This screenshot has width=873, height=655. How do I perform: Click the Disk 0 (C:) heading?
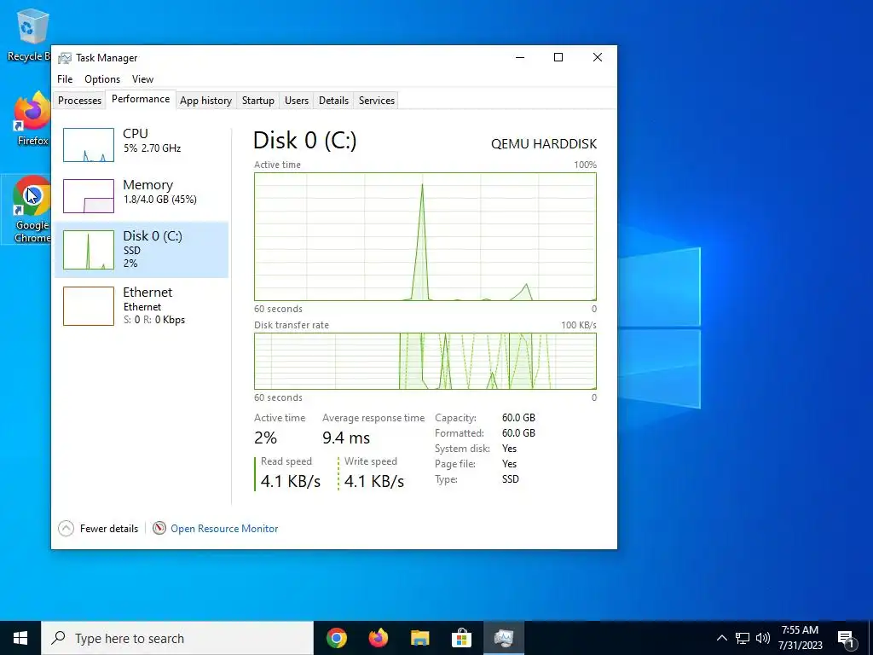tap(304, 141)
